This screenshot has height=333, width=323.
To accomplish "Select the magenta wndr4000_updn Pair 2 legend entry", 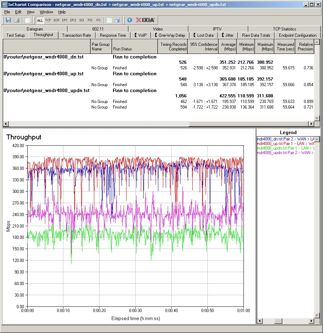I will pos(286,153).
